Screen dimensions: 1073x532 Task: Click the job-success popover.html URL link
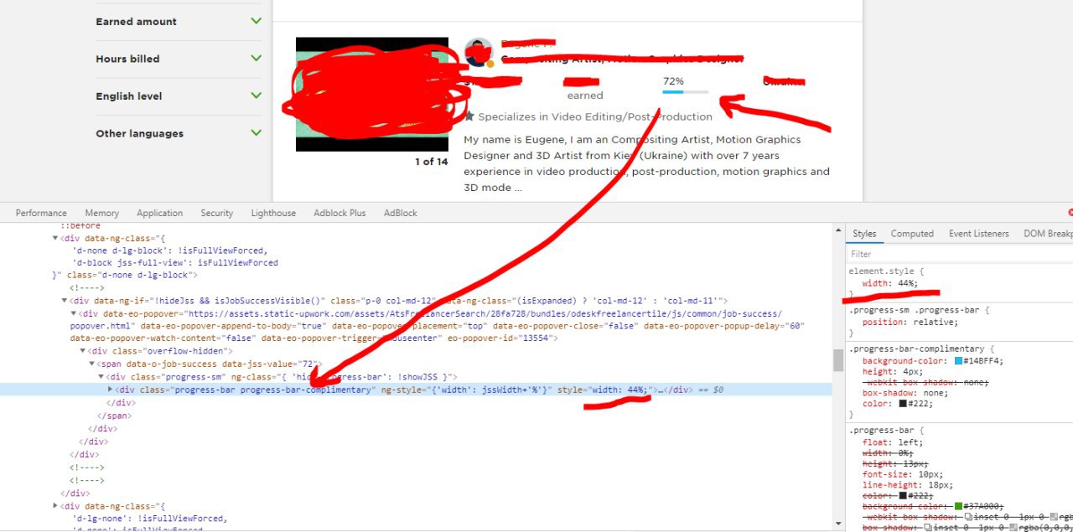(426, 319)
